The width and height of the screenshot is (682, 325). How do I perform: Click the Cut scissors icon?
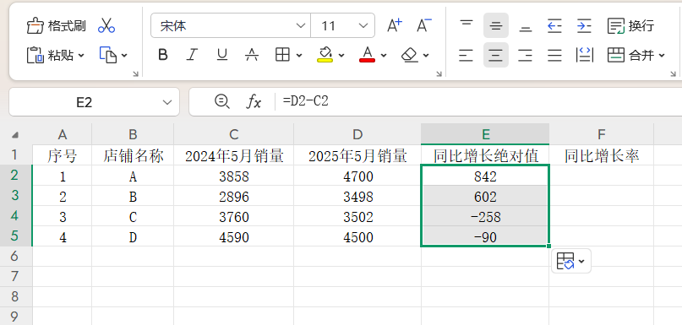106,25
